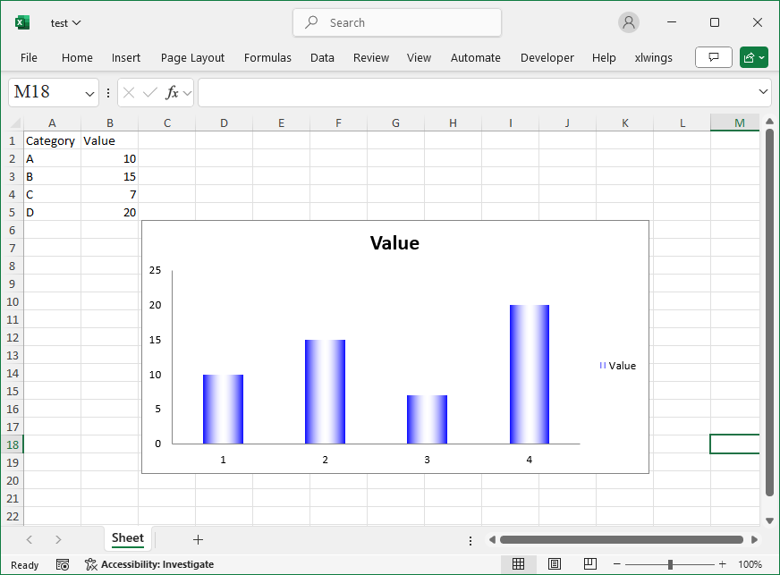The width and height of the screenshot is (780, 575).
Task: Open the File menu
Action: coord(29,57)
